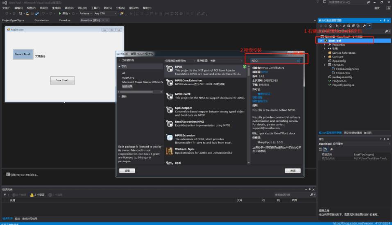Click the NPOI.Extension package icon

[x=170, y=138]
